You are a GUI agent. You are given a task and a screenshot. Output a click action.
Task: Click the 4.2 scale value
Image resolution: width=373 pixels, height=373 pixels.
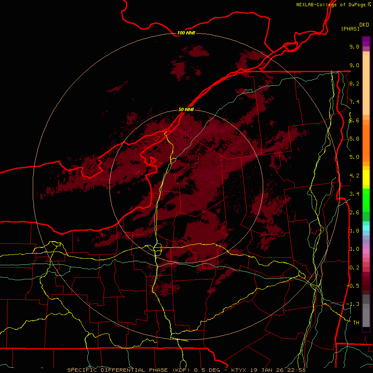(354, 176)
